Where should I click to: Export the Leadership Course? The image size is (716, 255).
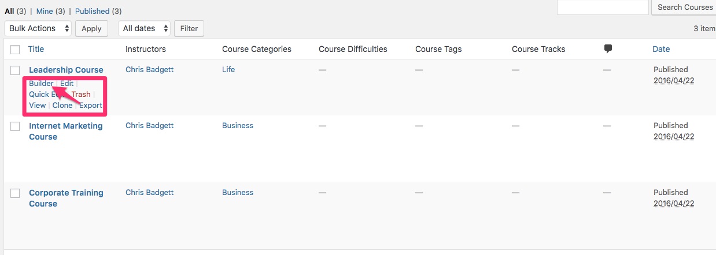[x=91, y=106]
